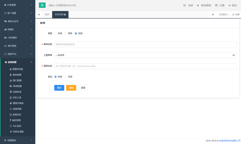Expand 订单管理 with its chevron

point(31,5)
